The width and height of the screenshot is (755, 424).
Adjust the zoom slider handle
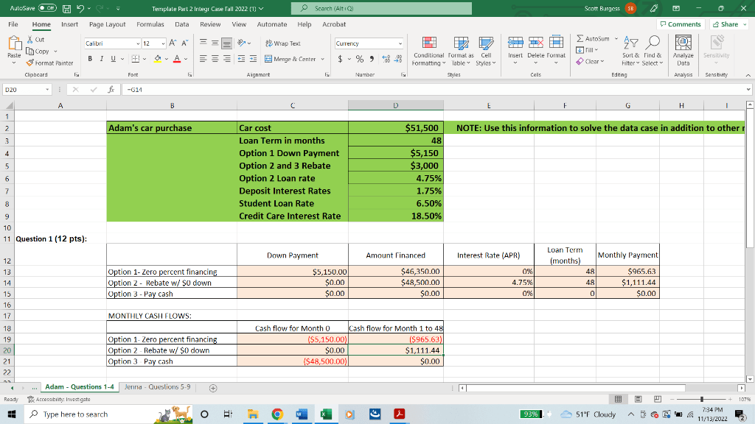[x=702, y=399]
